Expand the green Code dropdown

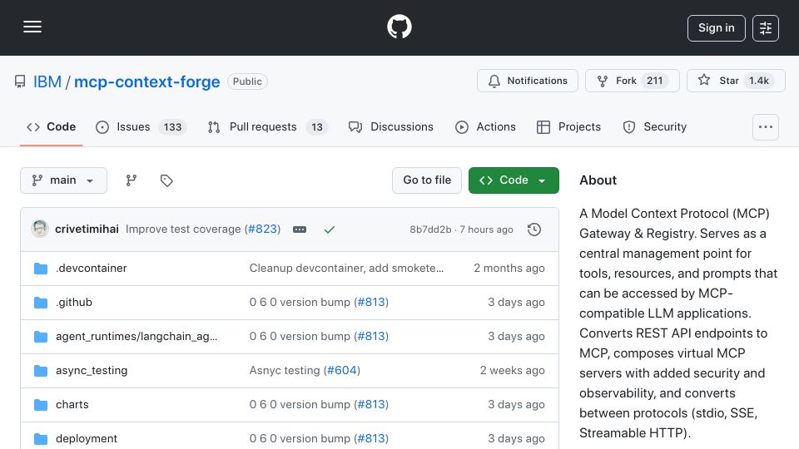point(514,180)
